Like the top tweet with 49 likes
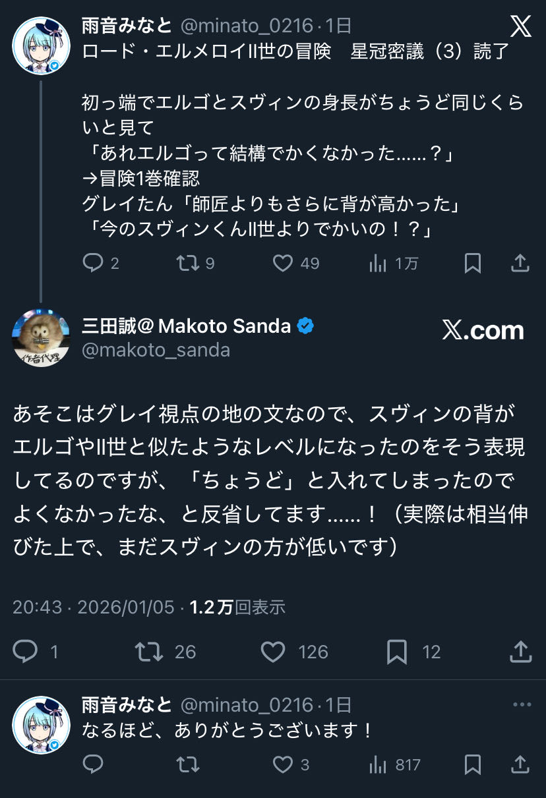The height and width of the screenshot is (798, 546). (x=283, y=264)
